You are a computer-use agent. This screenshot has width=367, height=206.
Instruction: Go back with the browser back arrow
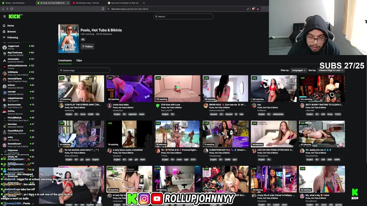tap(3, 9)
